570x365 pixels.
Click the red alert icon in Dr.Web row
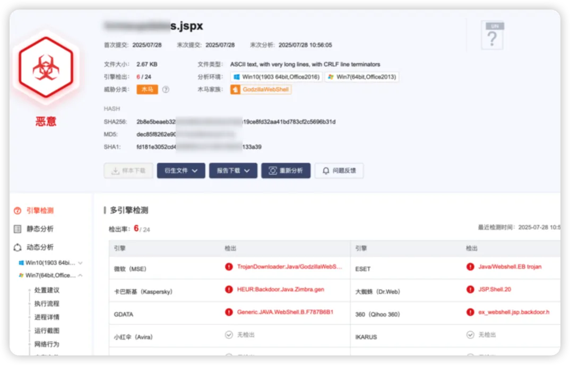tap(470, 289)
